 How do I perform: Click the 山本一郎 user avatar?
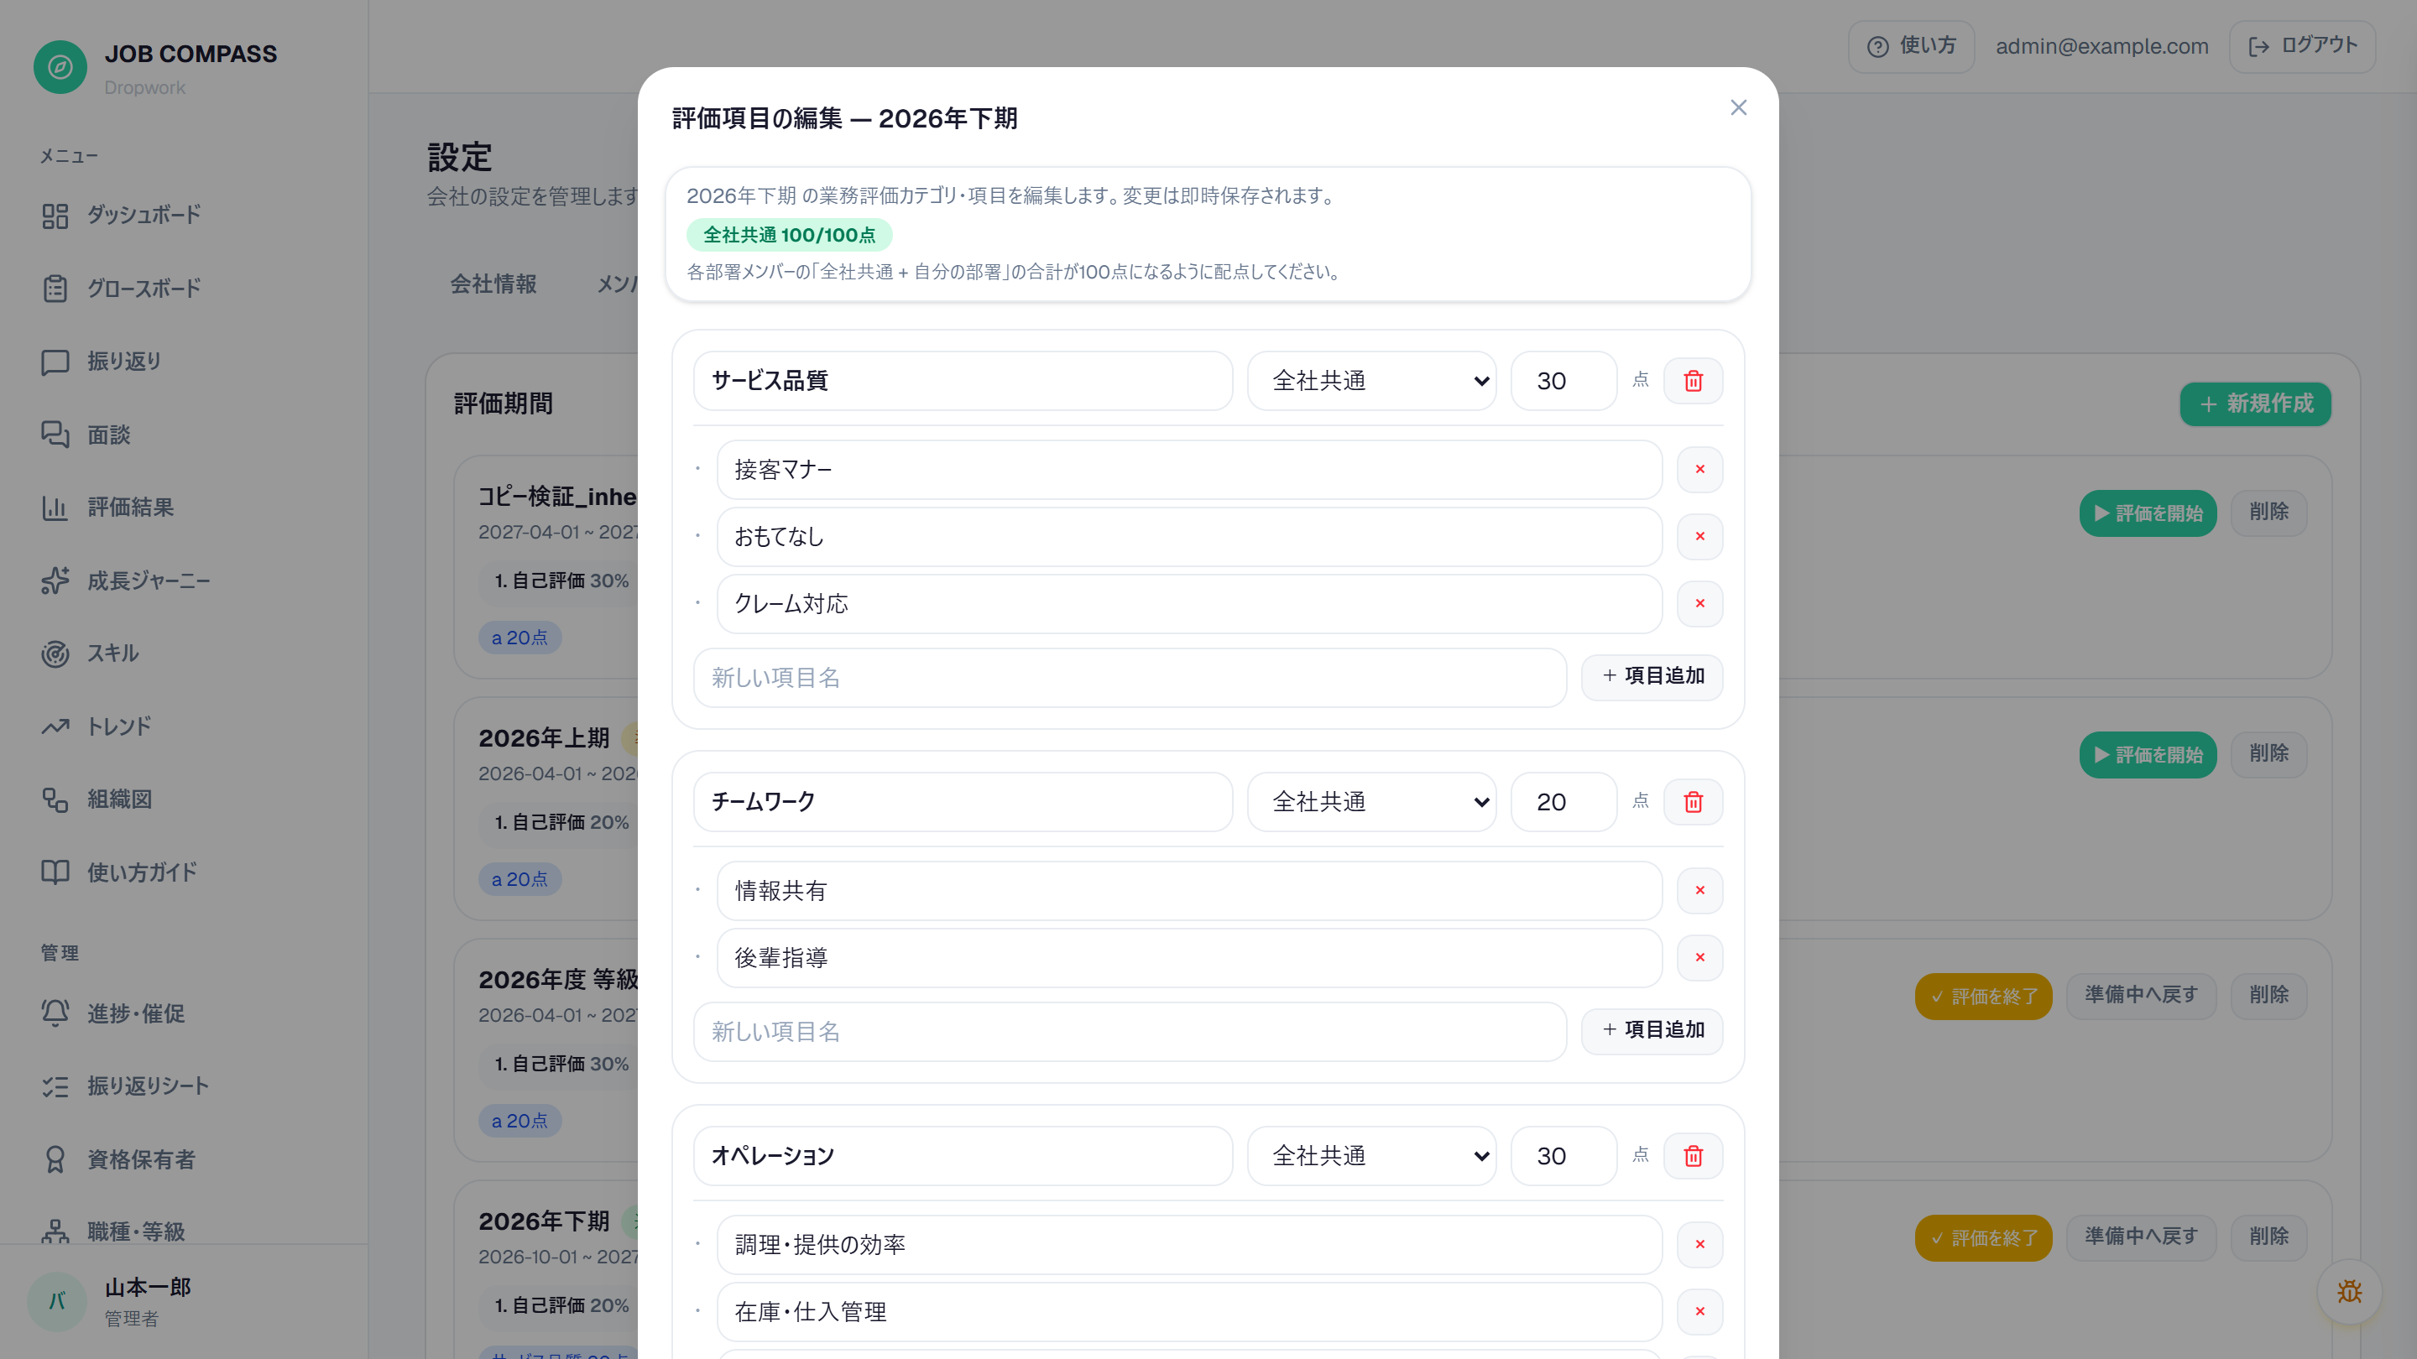[57, 1300]
